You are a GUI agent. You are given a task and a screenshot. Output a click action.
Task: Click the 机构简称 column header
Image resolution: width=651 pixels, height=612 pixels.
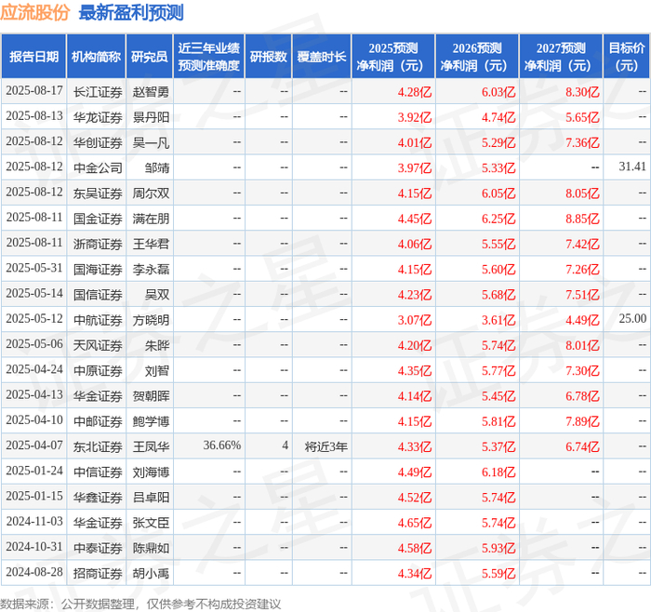[96, 57]
